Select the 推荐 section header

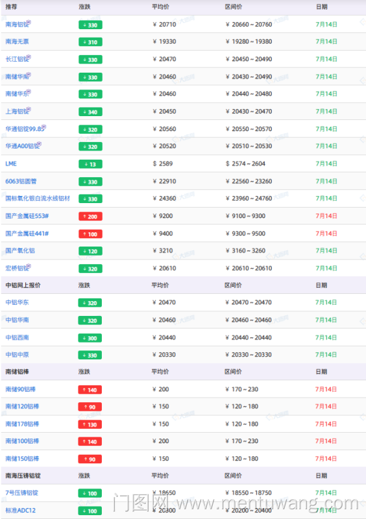[x=11, y=6]
